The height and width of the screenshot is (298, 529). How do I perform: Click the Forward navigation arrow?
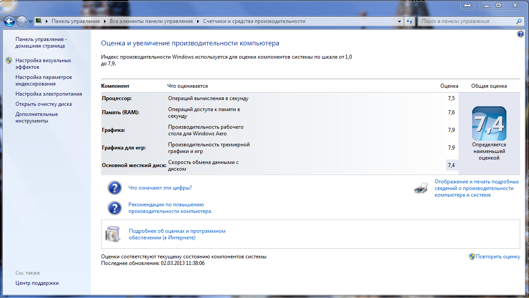click(x=22, y=21)
